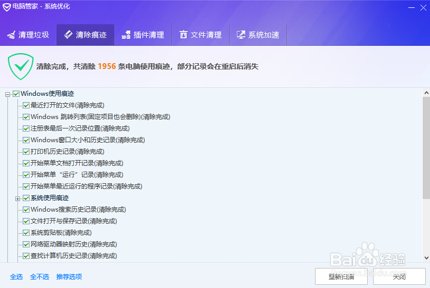Click the green shield checkmark status icon
Image resolution: width=430 pixels, height=288 pixels.
coord(21,66)
